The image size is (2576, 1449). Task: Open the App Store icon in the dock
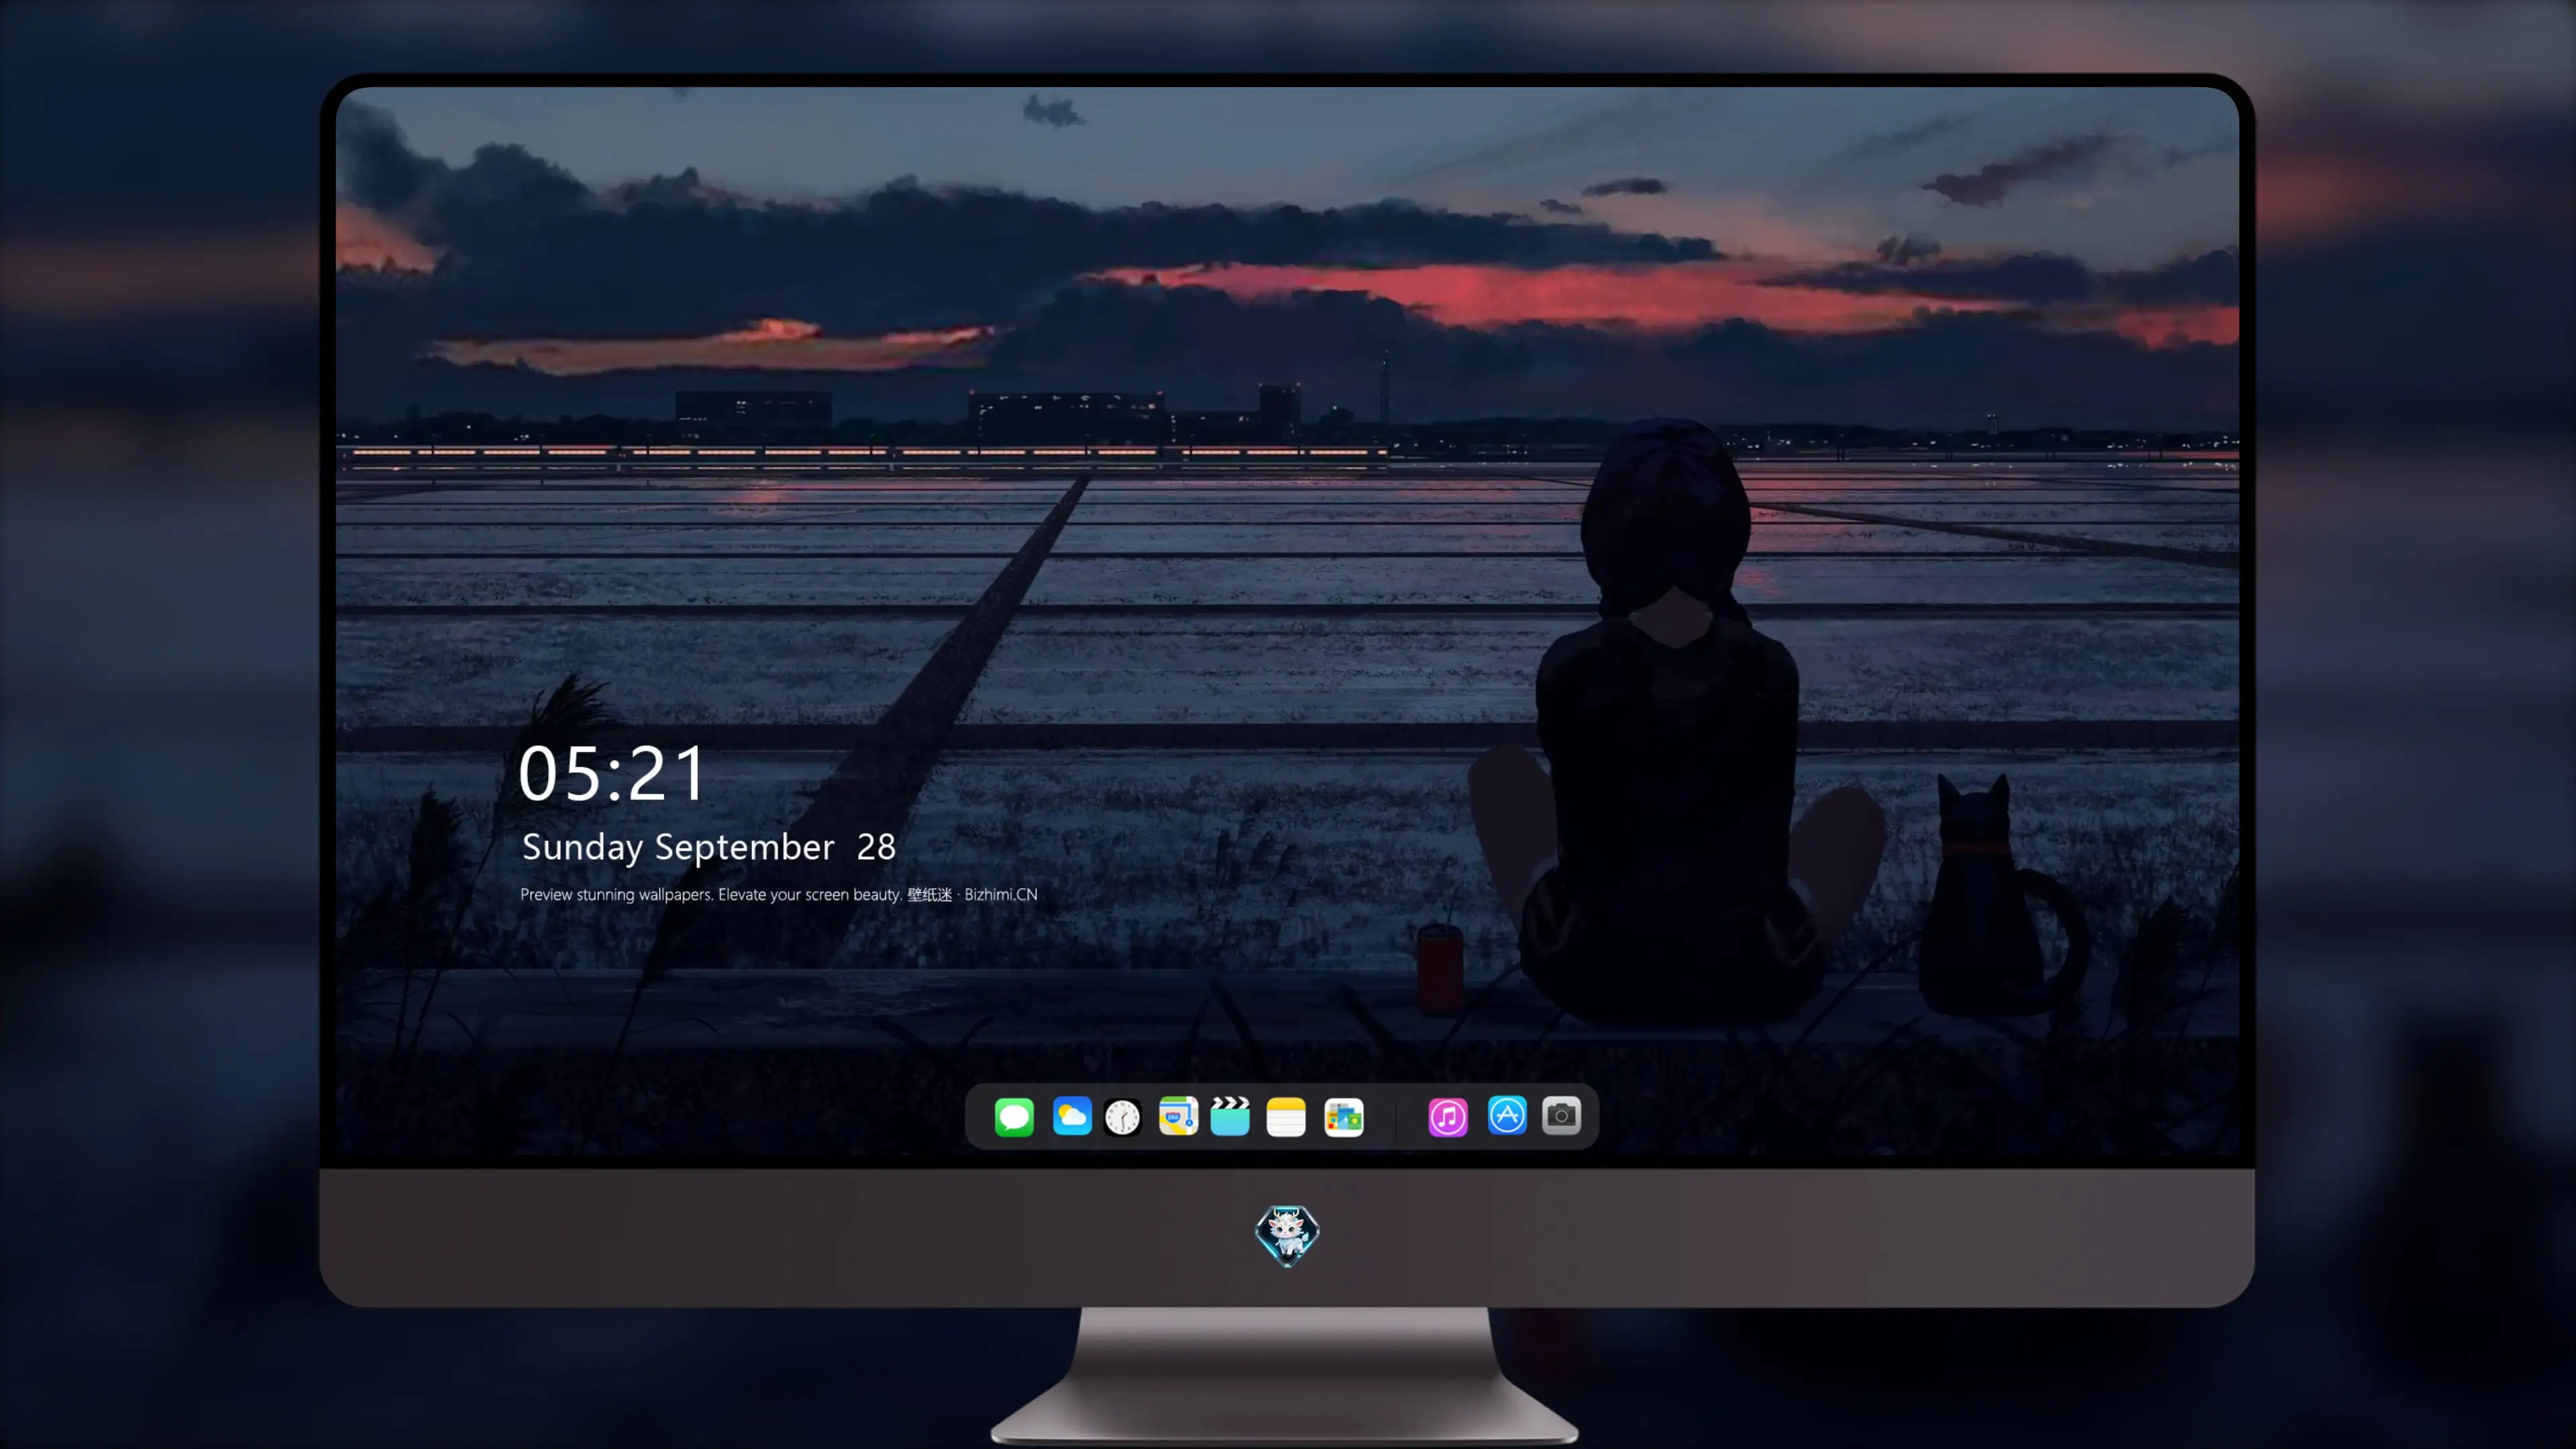tap(1507, 1115)
